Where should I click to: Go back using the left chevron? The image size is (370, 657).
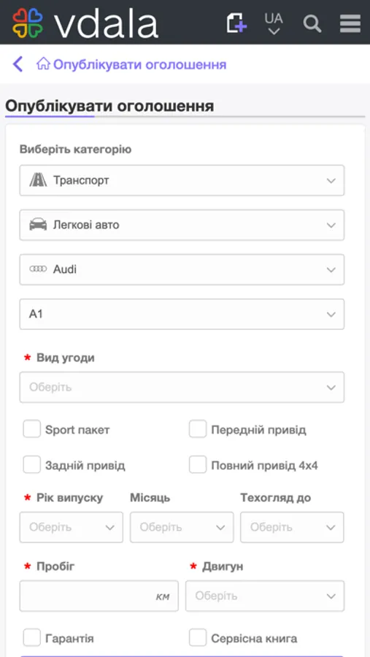(x=18, y=64)
